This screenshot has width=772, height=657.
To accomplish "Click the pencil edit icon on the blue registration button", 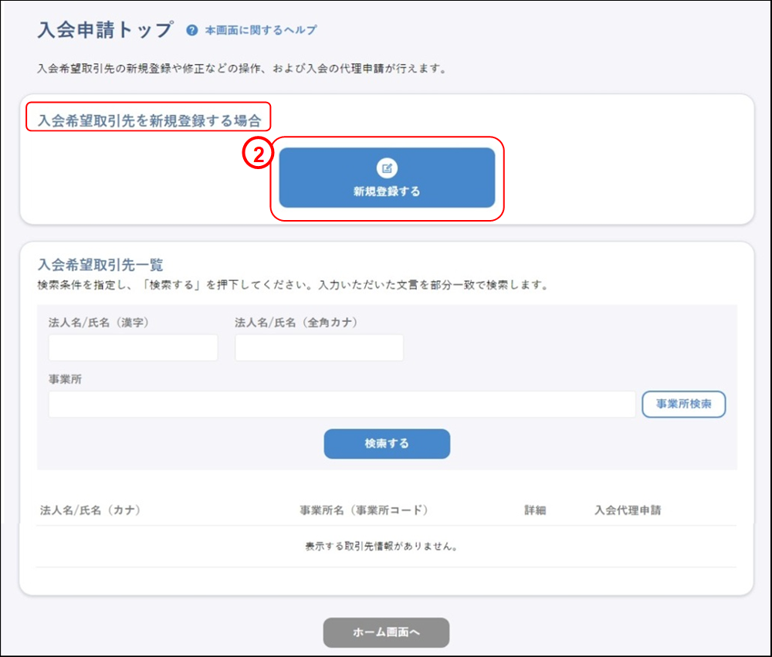I will tap(387, 166).
